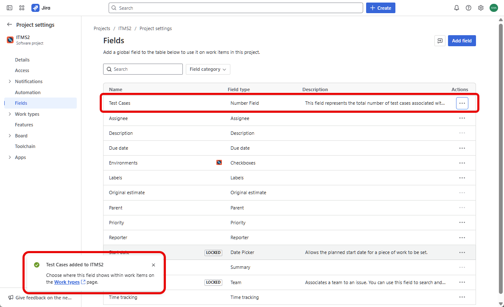Open the settings gear in top bar
Viewport: 504px width, 307px height.
click(481, 8)
